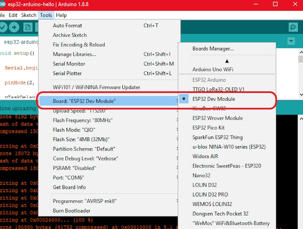Launch Serial Monitor menu entry
Screen dimensions: 303x229
(x=109, y=64)
